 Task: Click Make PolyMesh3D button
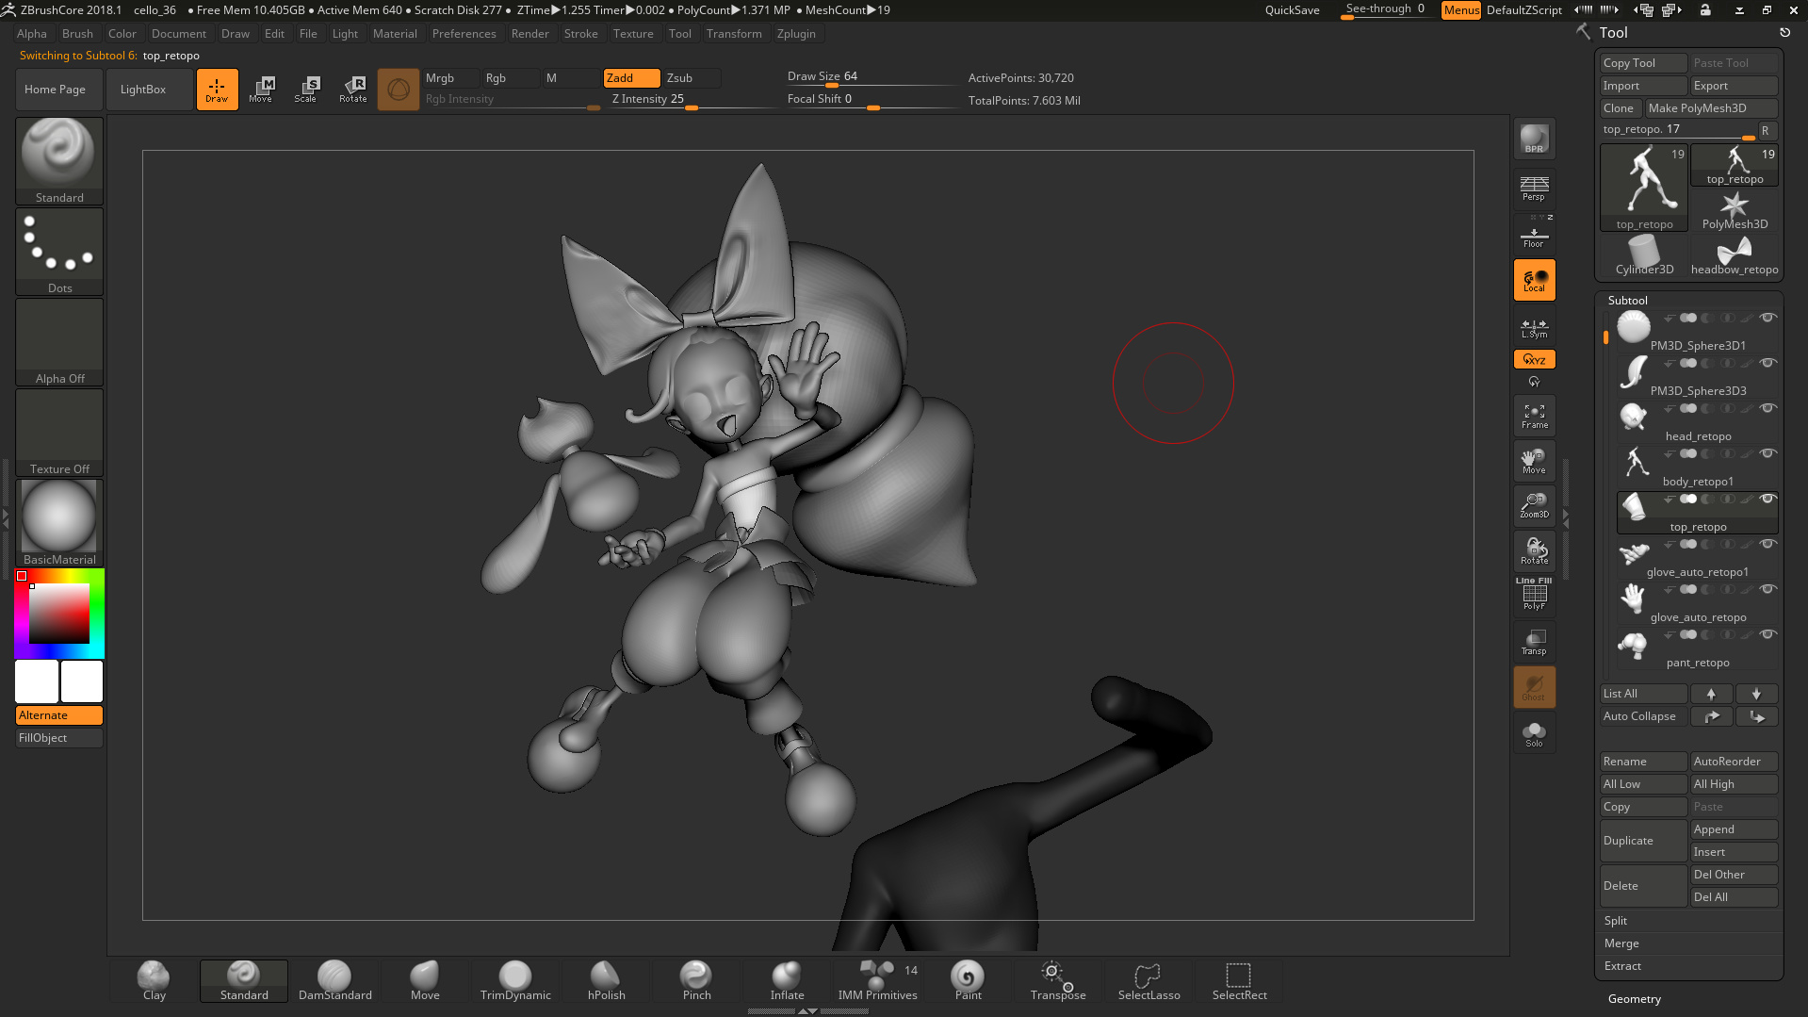[1710, 108]
